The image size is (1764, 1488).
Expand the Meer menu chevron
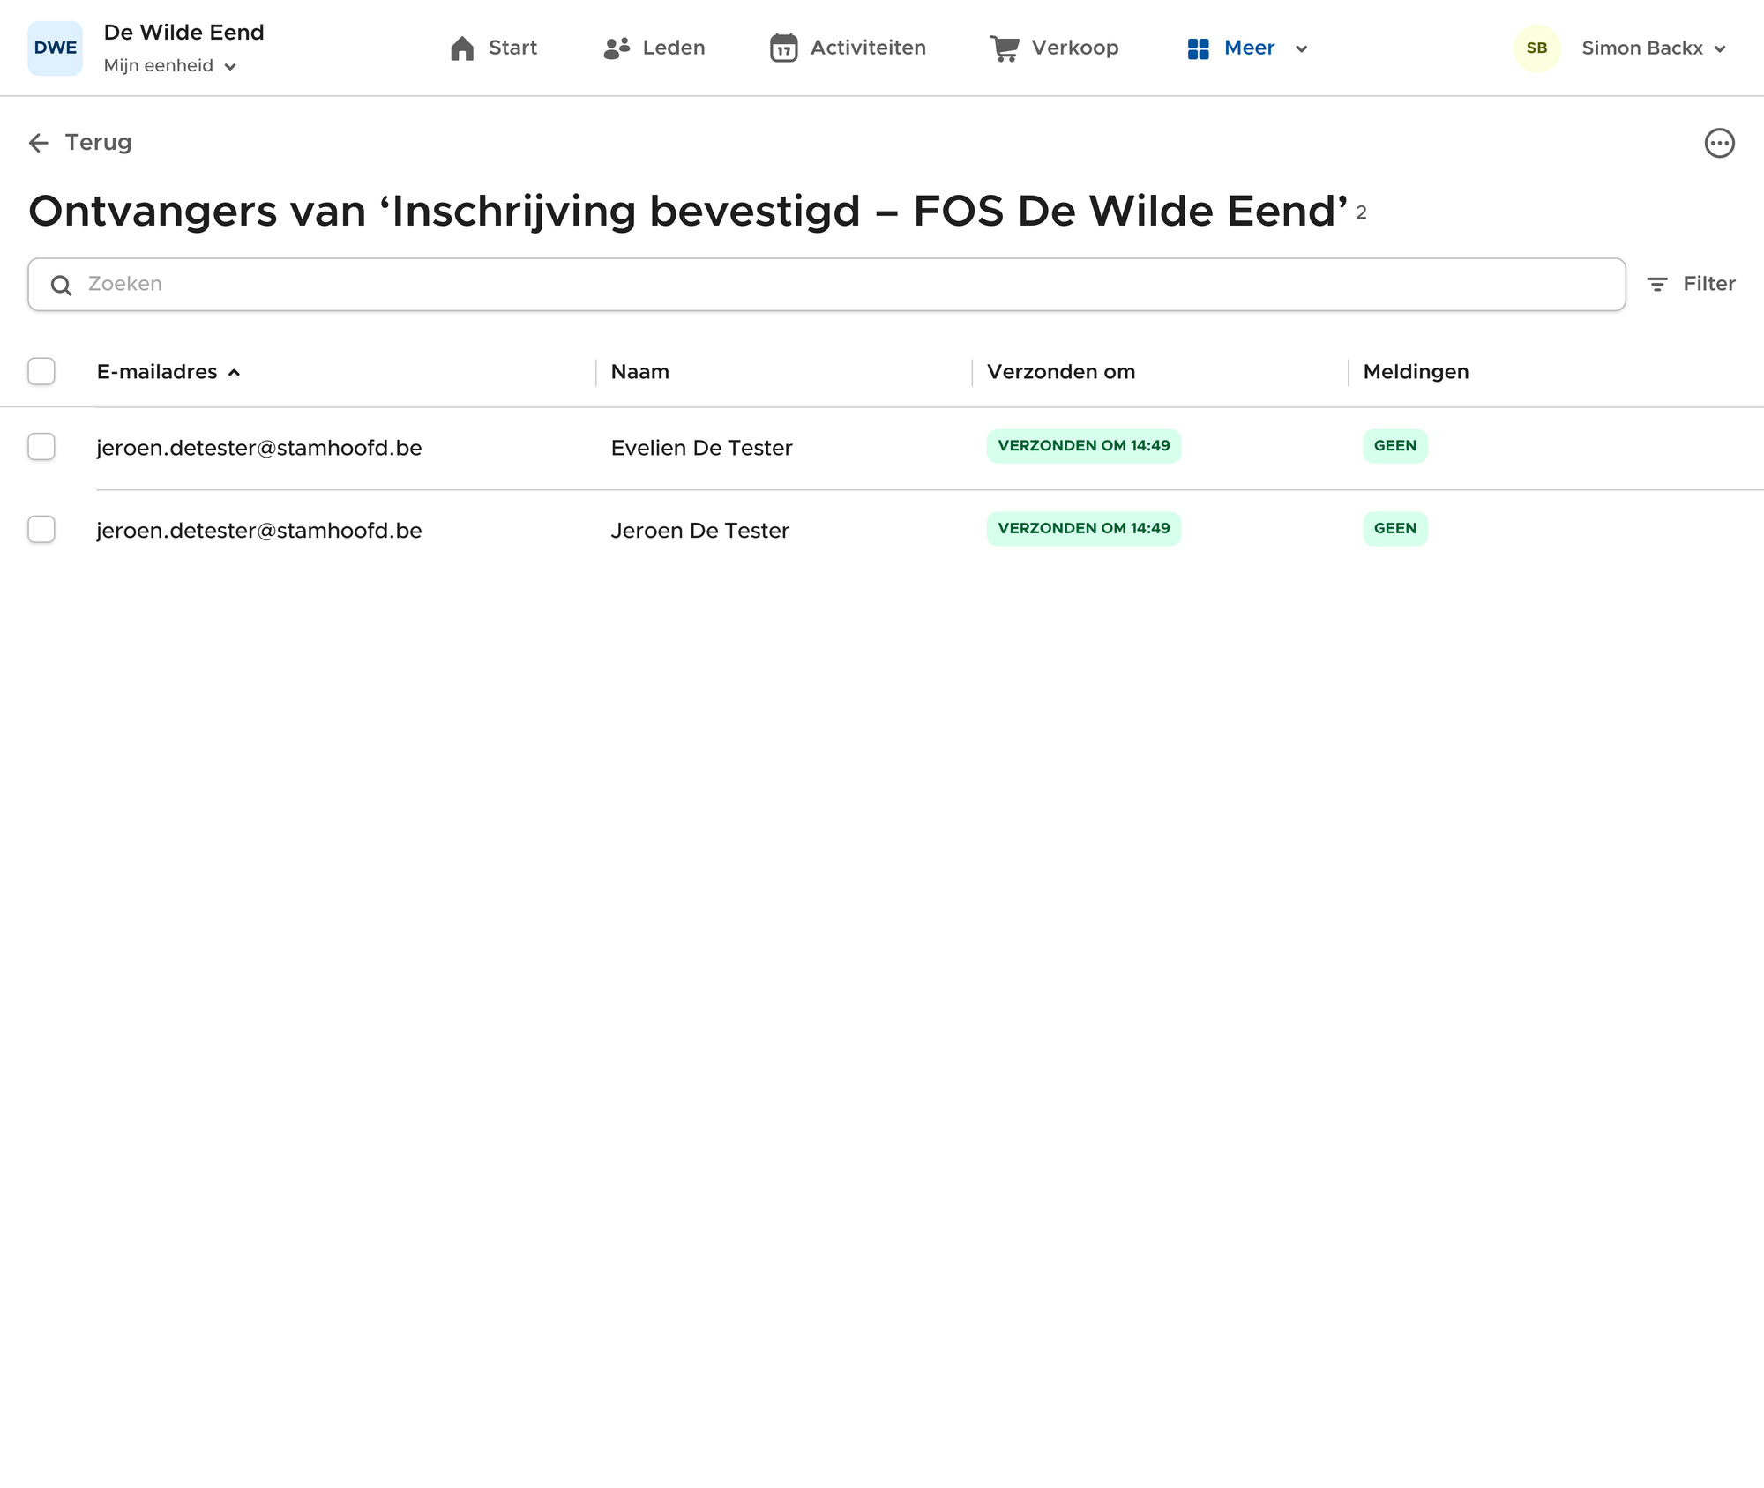pos(1301,49)
